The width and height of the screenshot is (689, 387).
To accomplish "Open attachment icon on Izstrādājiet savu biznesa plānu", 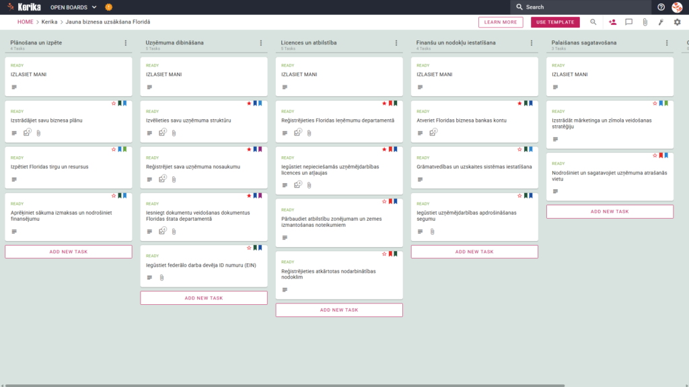I will pyautogui.click(x=38, y=133).
